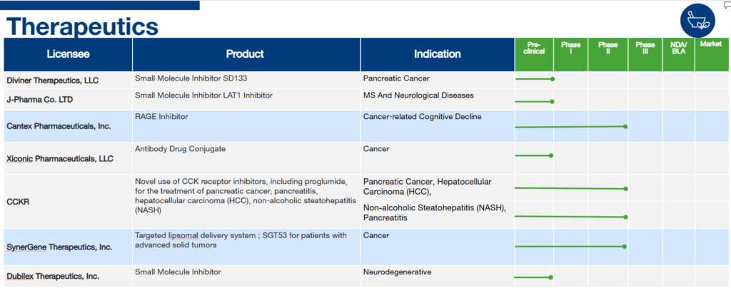
Task: Select the SGT53 progress bar endpoint dot
Action: (625, 246)
